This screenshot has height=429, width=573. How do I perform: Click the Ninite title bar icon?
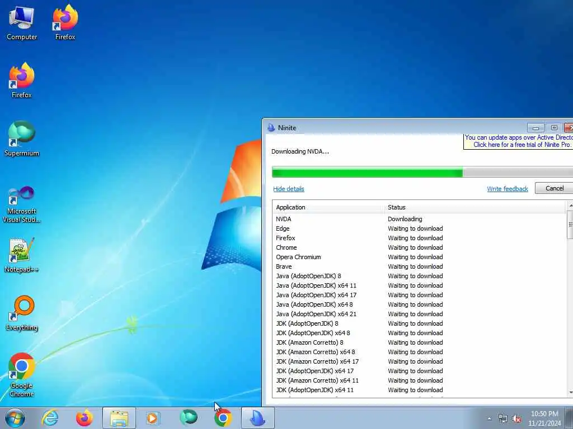click(x=271, y=128)
